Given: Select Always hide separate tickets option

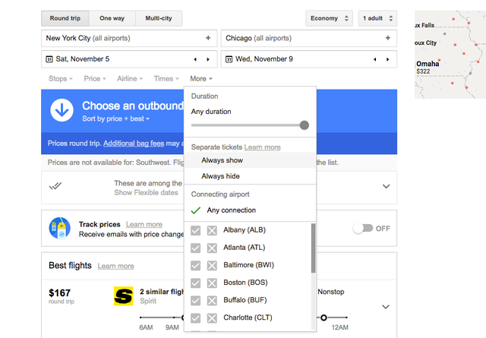Looking at the screenshot, I should (220, 176).
